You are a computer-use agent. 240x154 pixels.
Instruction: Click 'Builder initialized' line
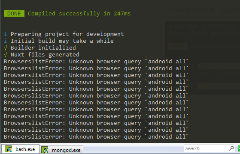43,48
